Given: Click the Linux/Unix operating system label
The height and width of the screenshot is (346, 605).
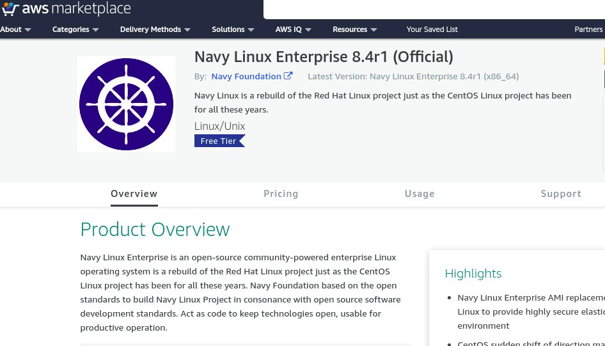Looking at the screenshot, I should 219,126.
